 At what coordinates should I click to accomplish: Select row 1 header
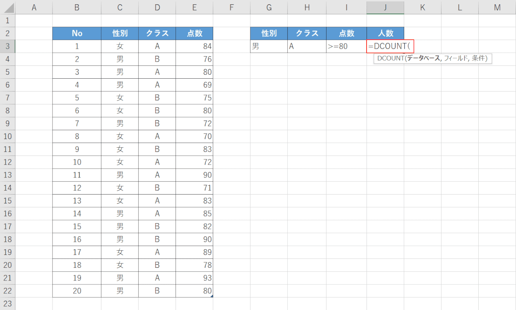[x=7, y=20]
